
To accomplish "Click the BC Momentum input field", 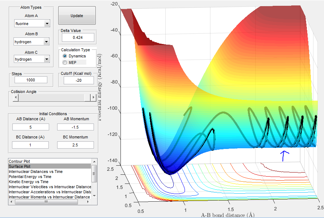I will coord(75,145).
